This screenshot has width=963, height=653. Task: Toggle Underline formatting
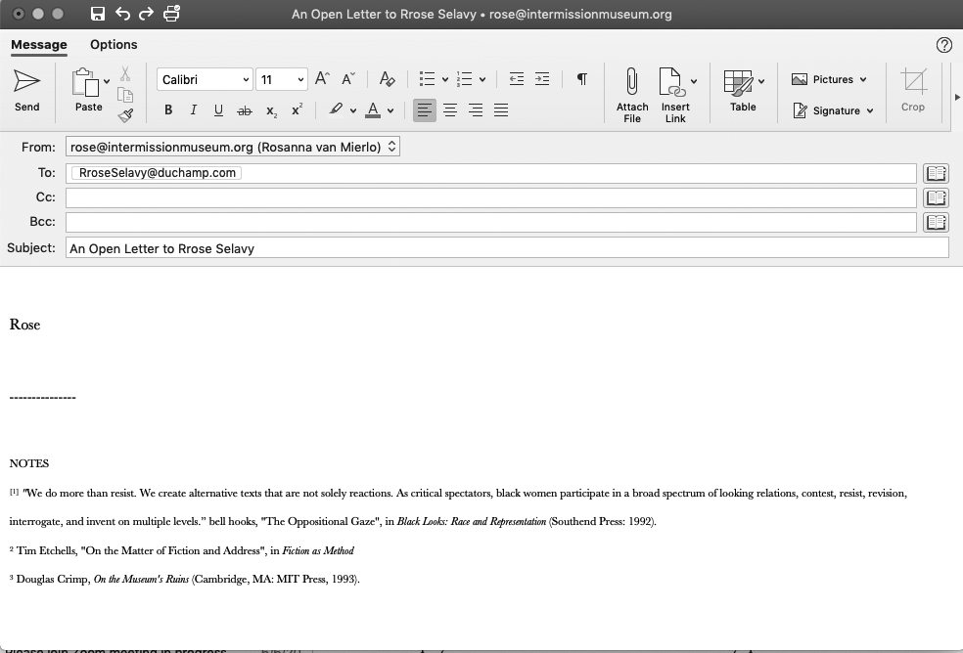(218, 110)
